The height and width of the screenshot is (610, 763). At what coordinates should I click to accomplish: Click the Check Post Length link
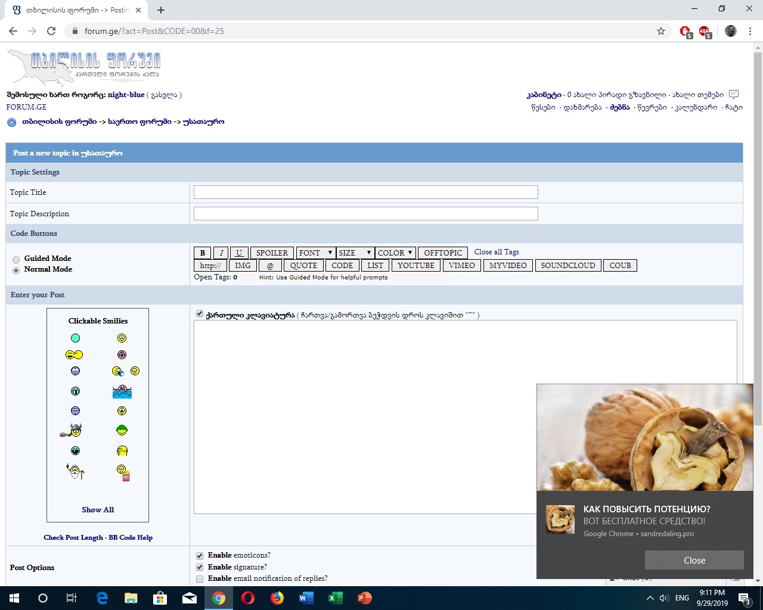(x=73, y=537)
